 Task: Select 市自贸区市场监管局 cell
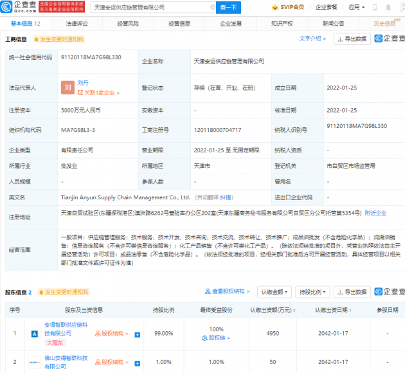click(351, 166)
